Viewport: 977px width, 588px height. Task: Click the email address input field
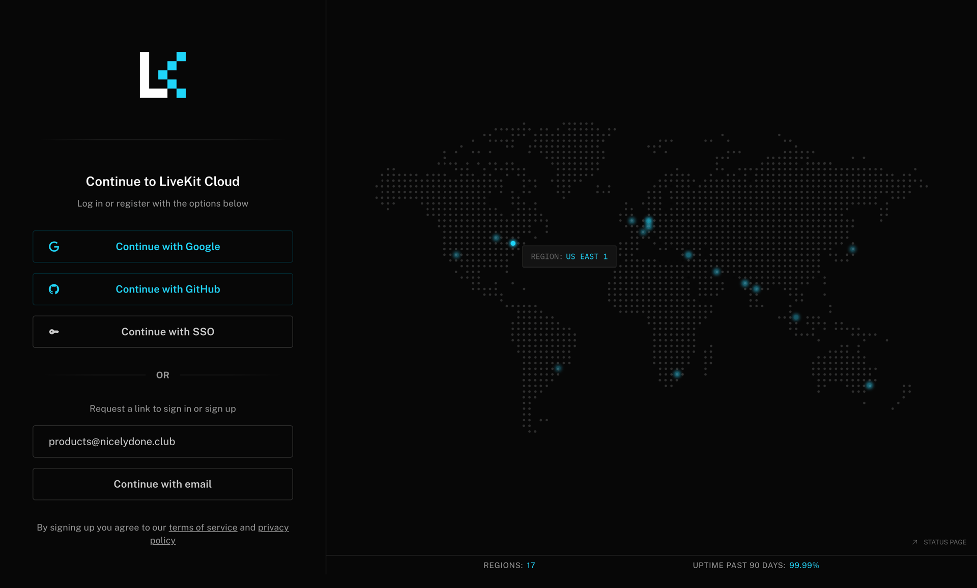pos(162,441)
